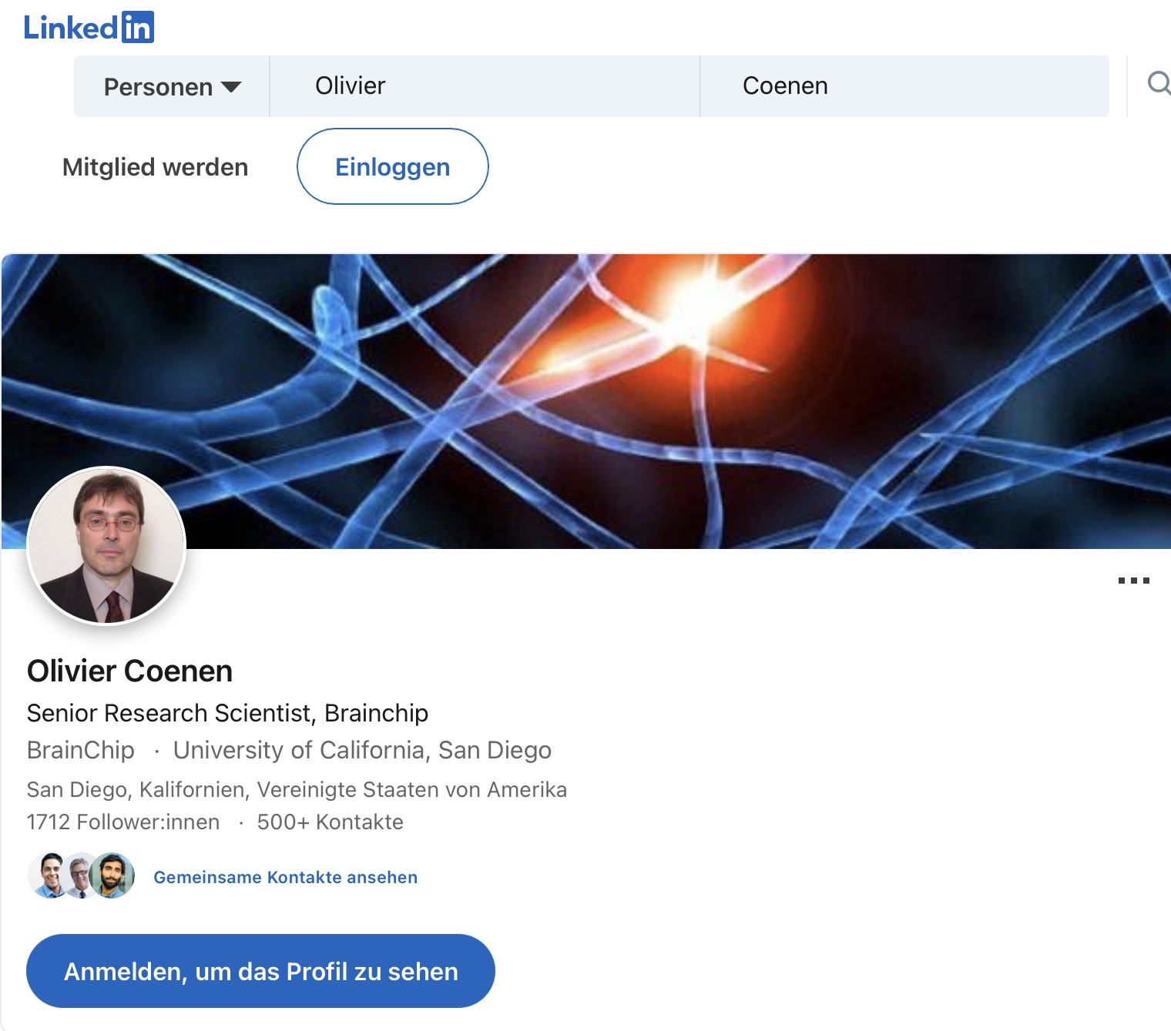This screenshot has height=1031, width=1171.
Task: Click the leftmost mutual contact avatar
Action: point(49,875)
